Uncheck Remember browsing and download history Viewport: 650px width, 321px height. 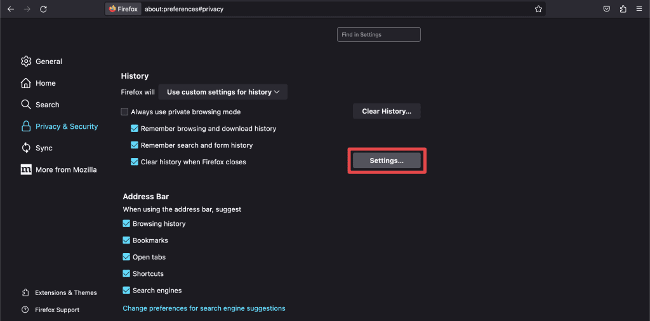coord(135,128)
